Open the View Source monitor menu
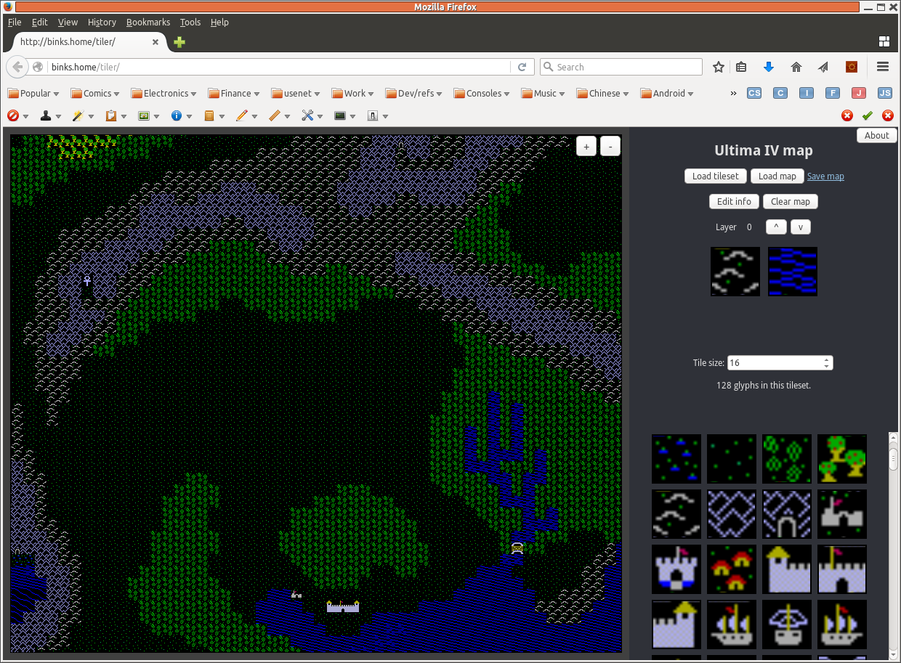The height and width of the screenshot is (663, 901). coord(345,115)
